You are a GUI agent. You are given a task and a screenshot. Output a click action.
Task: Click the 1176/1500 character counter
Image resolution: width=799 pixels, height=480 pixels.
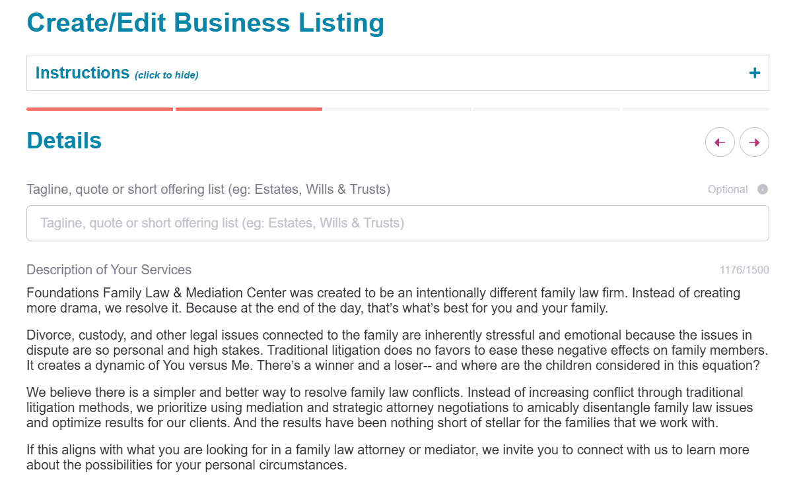pos(744,270)
